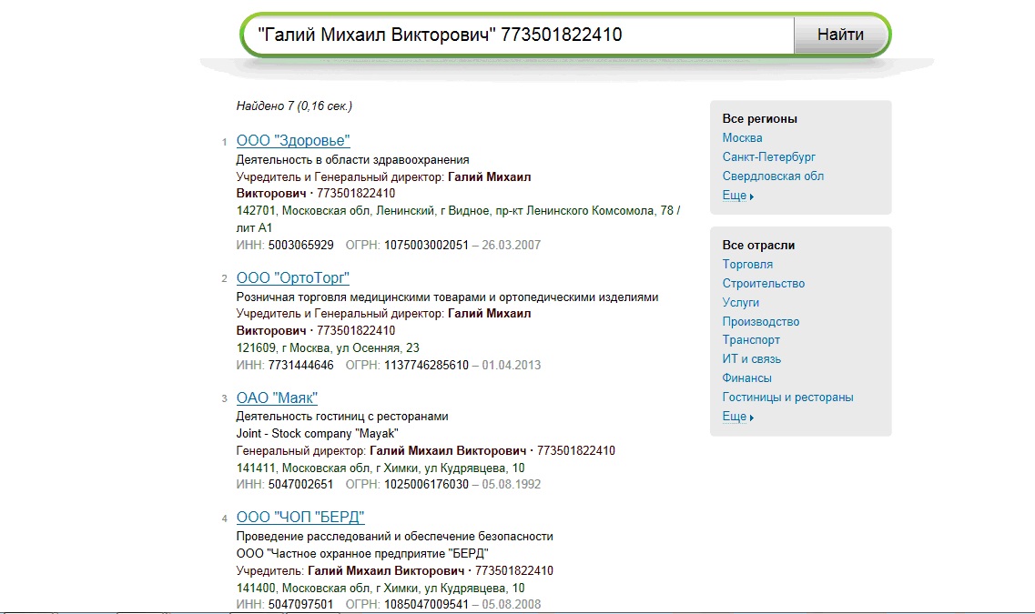This screenshot has height=614, width=1035.
Task: Click address 121609, г Москва, ул Осенняя, 23
Action: [328, 347]
